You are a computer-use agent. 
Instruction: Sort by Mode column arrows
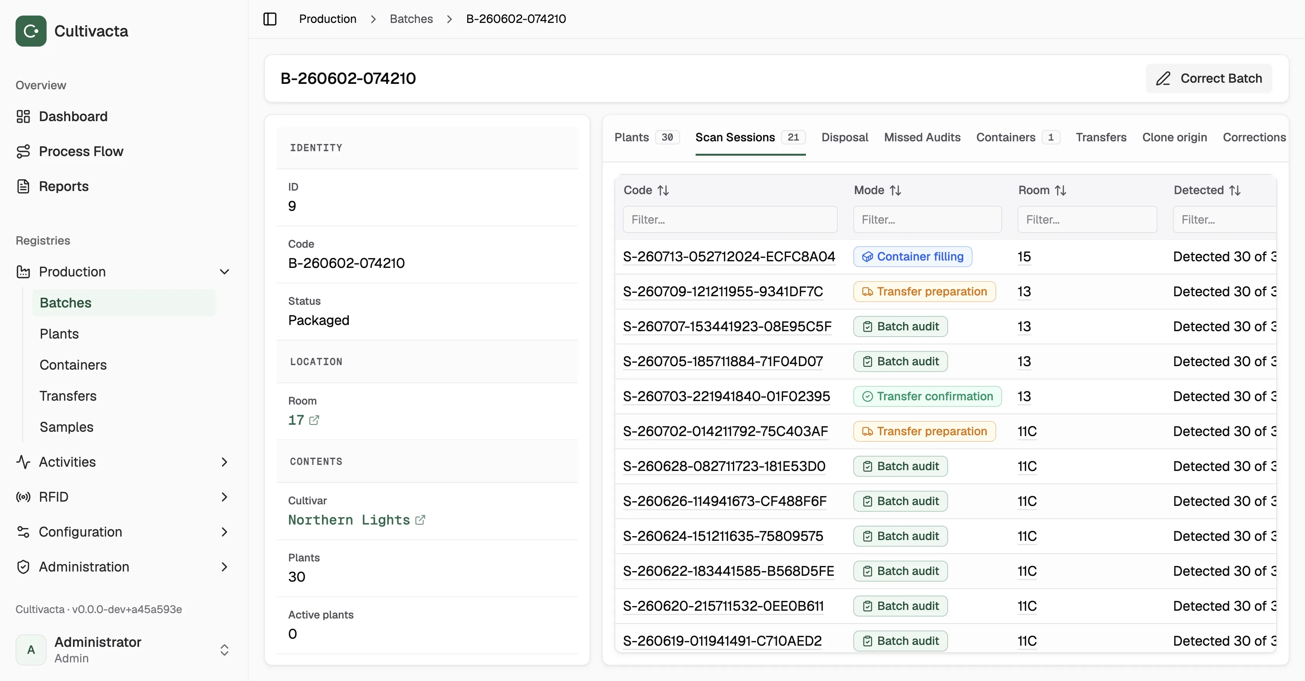[896, 190]
